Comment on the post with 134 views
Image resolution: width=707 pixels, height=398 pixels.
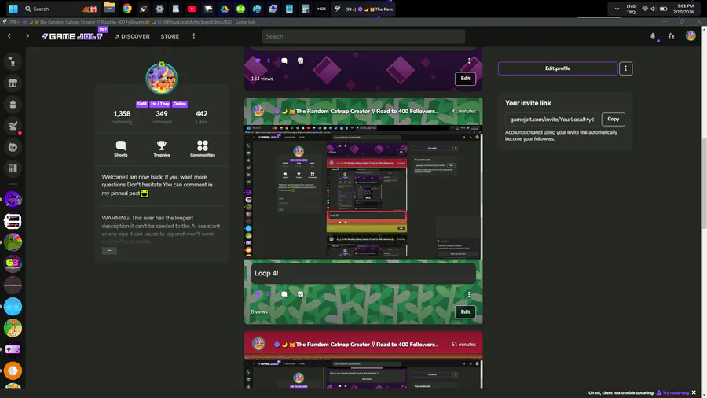click(x=284, y=61)
